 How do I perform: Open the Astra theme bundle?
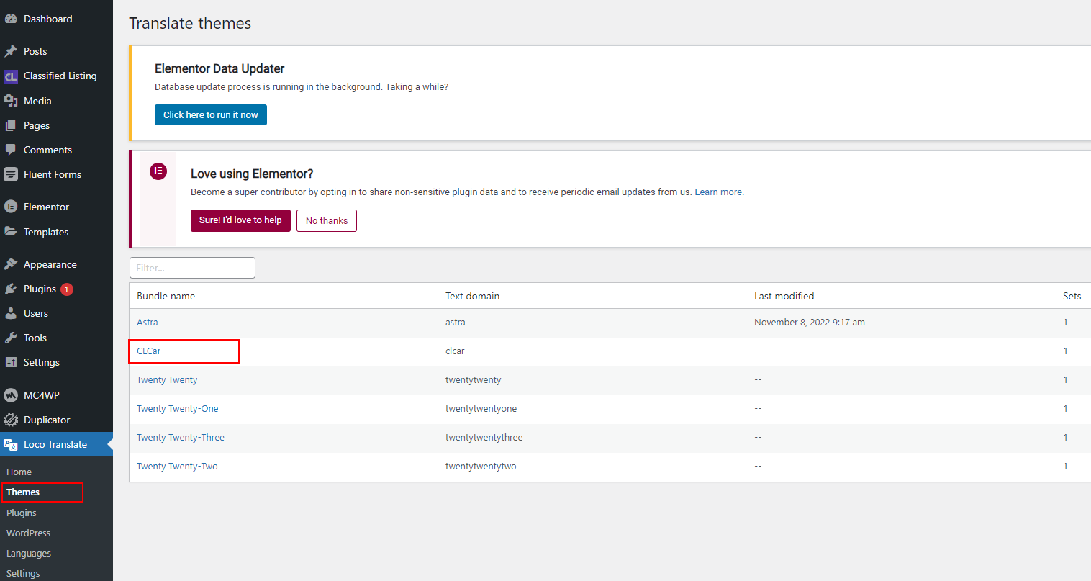(x=148, y=323)
